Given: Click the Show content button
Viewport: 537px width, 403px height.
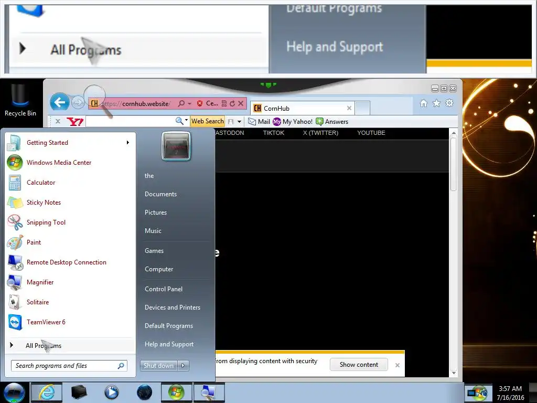Looking at the screenshot, I should 359,365.
